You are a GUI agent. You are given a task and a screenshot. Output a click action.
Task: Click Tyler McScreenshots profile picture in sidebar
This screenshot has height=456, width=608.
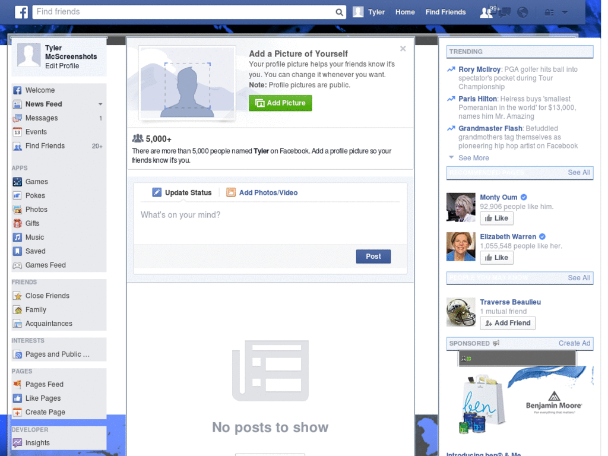[x=28, y=55]
